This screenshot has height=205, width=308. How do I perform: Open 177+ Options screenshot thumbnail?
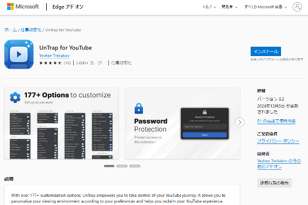(x=61, y=123)
